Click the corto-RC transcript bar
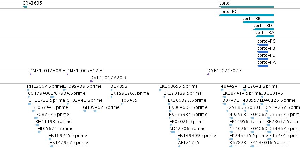The image size is (300, 148). [246, 15]
